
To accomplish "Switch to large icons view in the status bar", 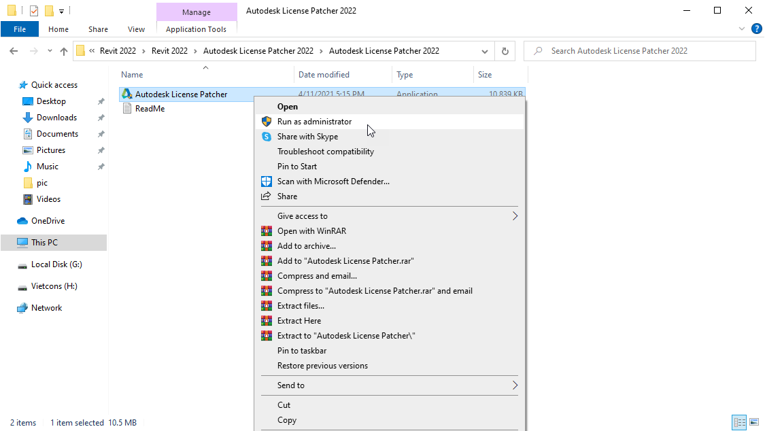I will [754, 422].
